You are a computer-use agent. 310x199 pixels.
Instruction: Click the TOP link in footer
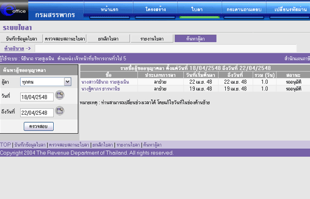click(6, 145)
